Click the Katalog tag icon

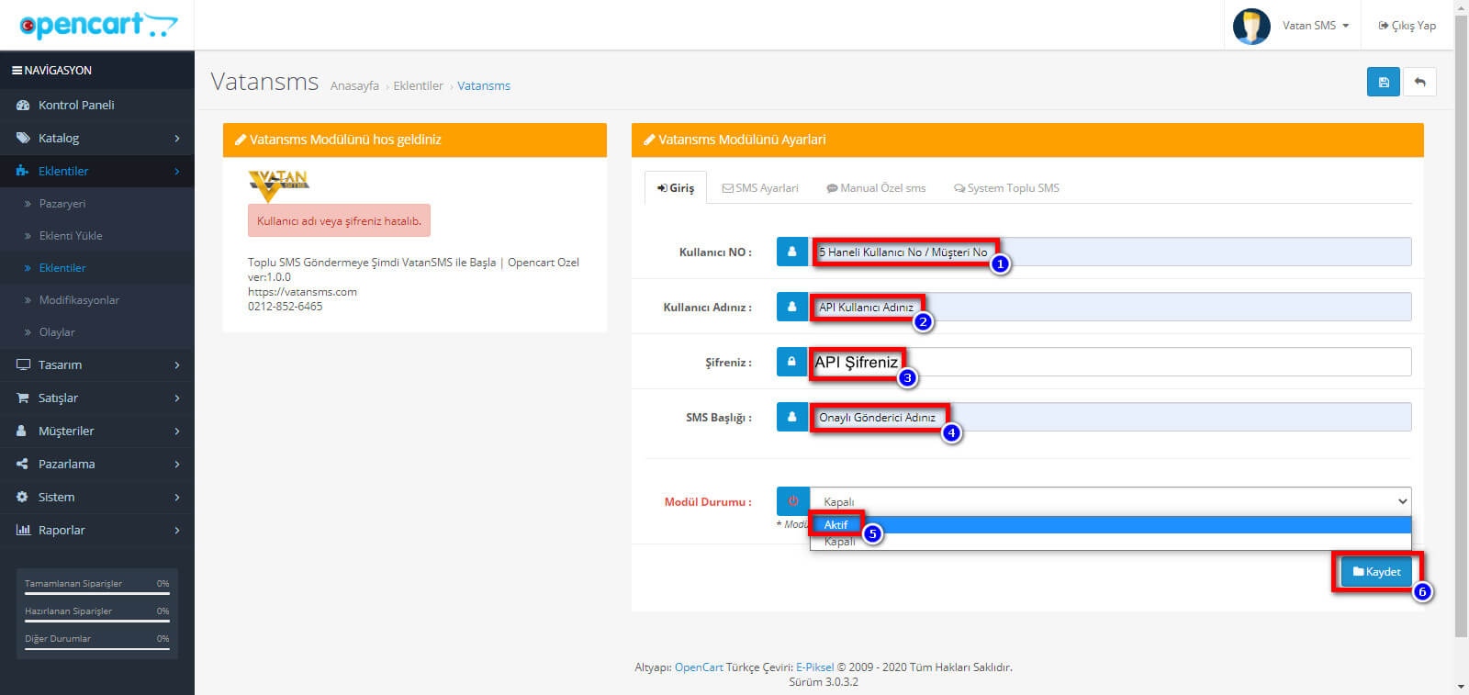23,138
